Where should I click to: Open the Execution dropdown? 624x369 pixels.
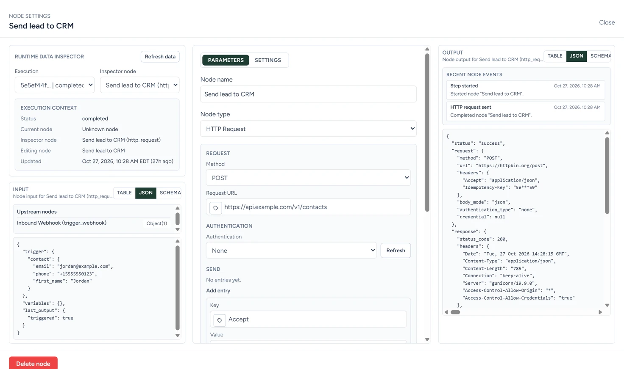pyautogui.click(x=55, y=85)
